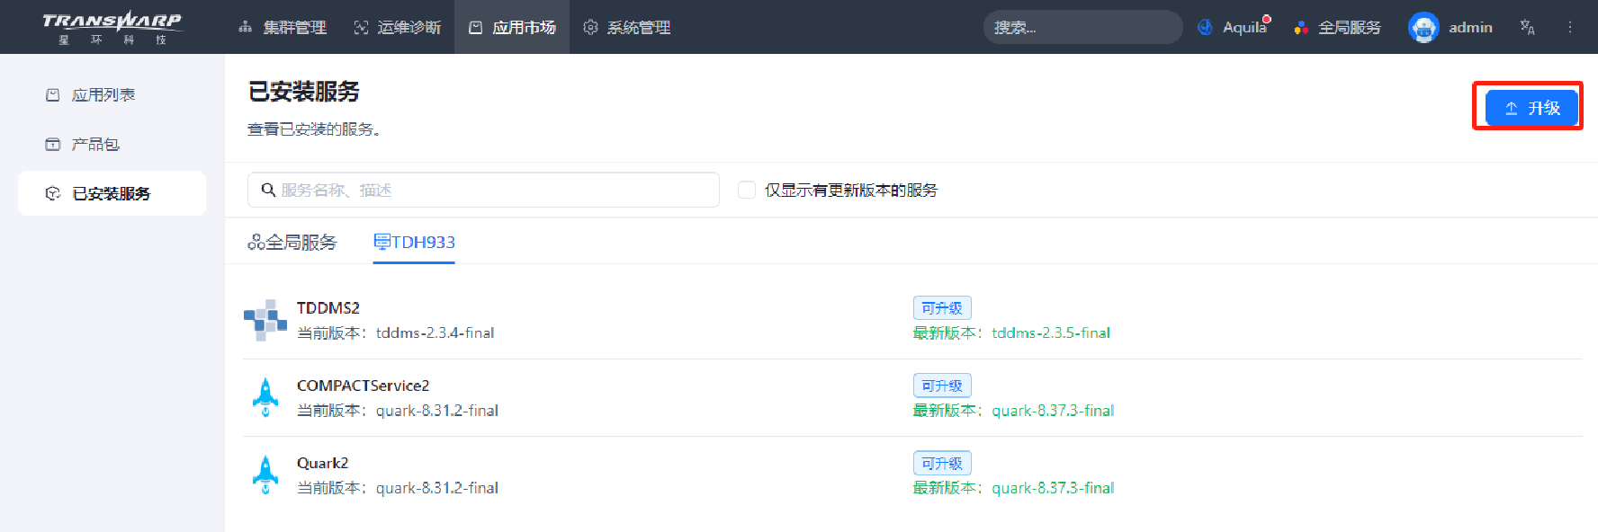1598x532 pixels.
Task: Click the magnifier icon in service search
Action: coord(268,190)
